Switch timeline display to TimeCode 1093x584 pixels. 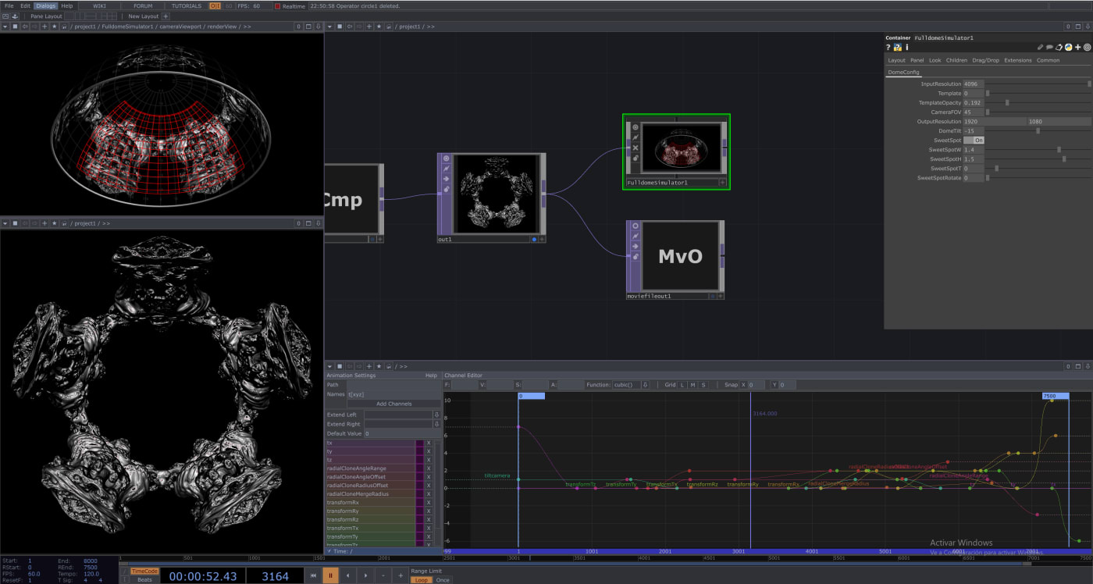click(144, 572)
